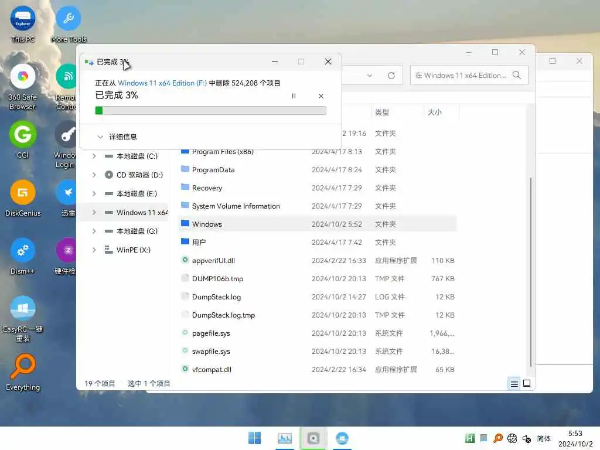Expand the WinPE (X:) tree node
Screen dimensions: 600x450
pos(94,250)
